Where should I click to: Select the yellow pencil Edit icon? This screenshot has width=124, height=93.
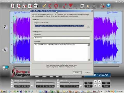44,6
